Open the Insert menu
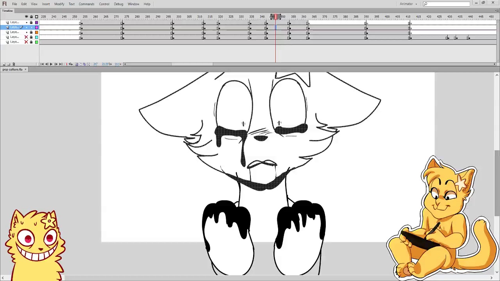 click(46, 4)
